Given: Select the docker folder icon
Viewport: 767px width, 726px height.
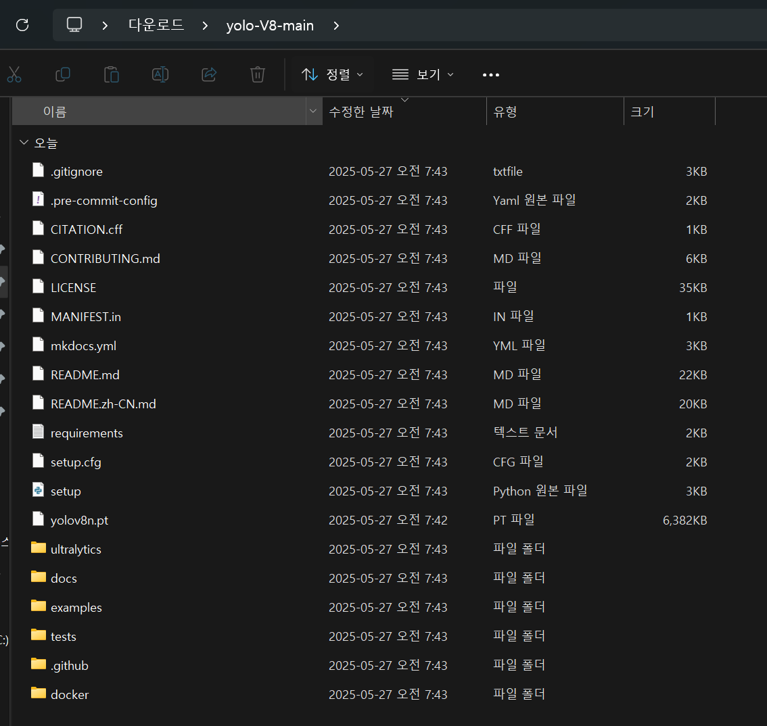Looking at the screenshot, I should pos(38,694).
